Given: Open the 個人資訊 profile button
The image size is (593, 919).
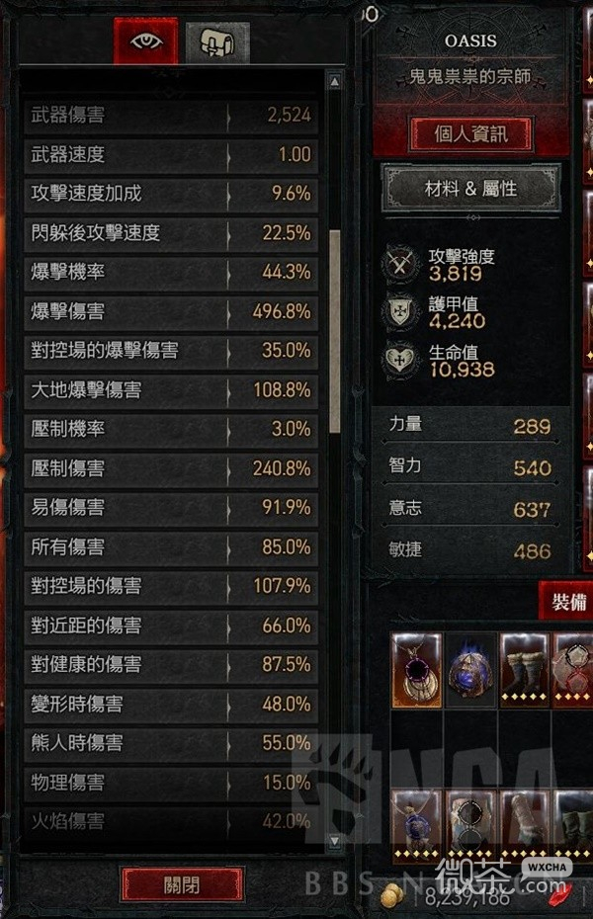Looking at the screenshot, I should pos(471,134).
